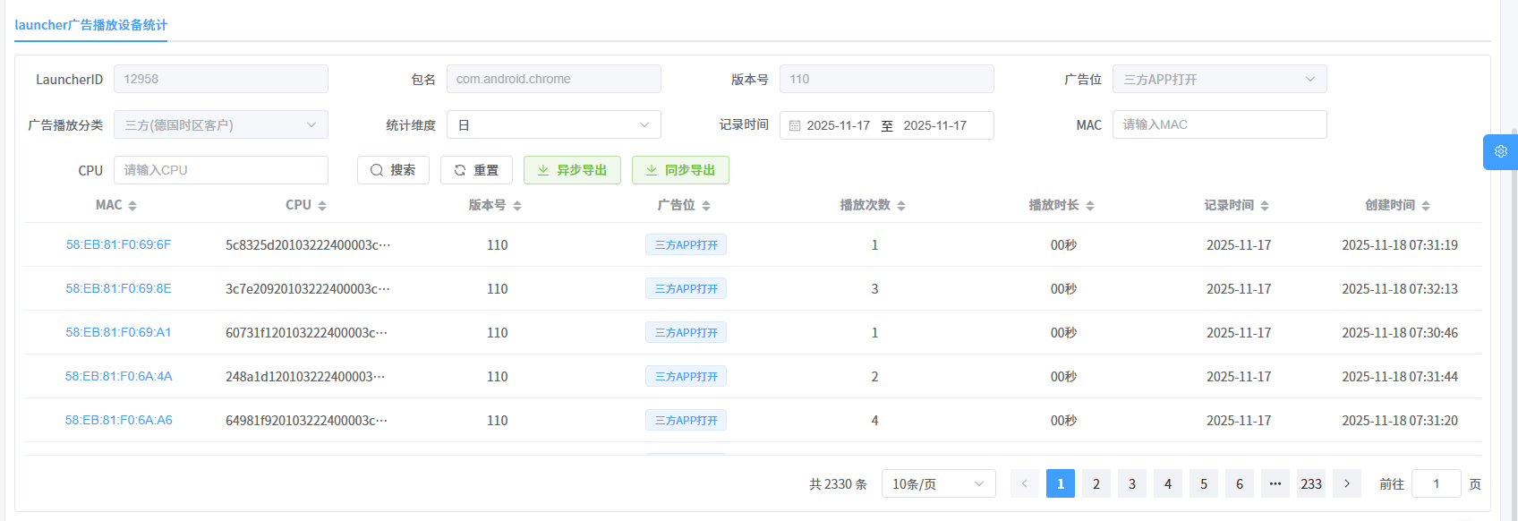1518x521 pixels.
Task: Go to page 5
Action: [1204, 483]
